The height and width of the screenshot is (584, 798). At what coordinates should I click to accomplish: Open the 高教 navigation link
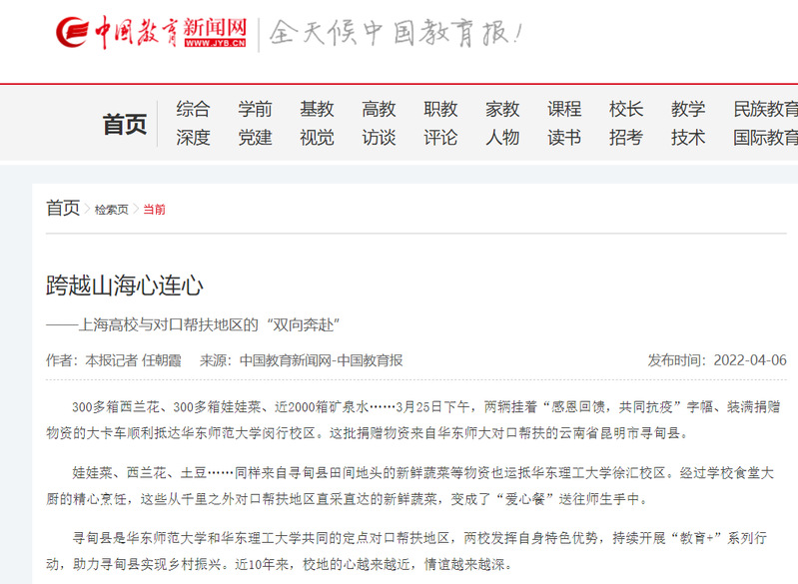[x=379, y=109]
